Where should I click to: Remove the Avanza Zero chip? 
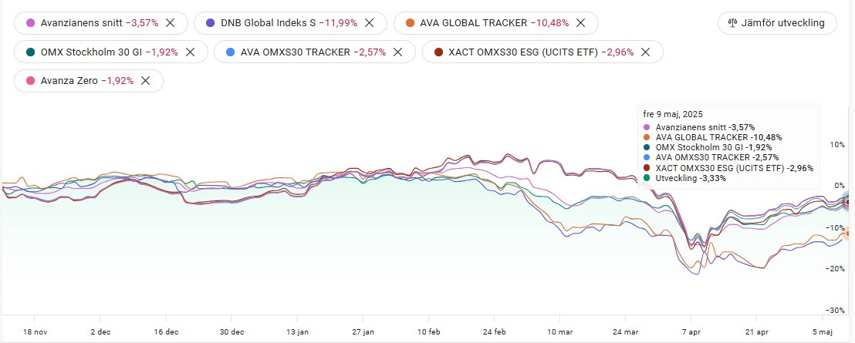146,81
